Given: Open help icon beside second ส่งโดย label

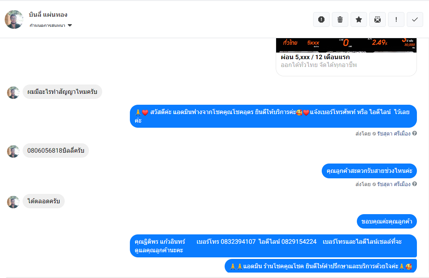Looking at the screenshot, I should click(415, 184).
